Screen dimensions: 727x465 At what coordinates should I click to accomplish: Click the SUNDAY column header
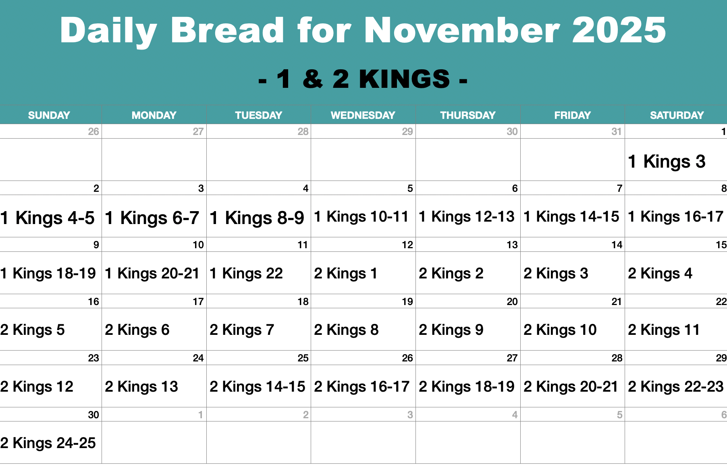(x=49, y=115)
